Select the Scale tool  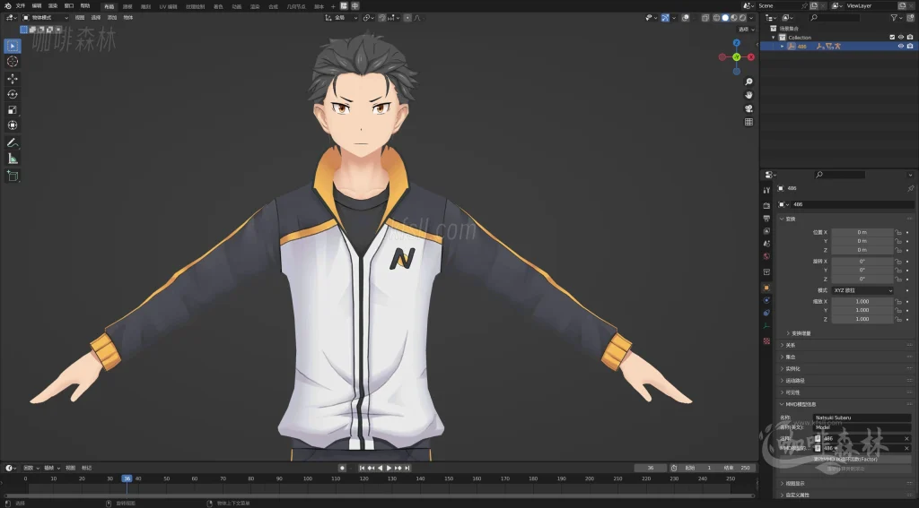click(13, 110)
